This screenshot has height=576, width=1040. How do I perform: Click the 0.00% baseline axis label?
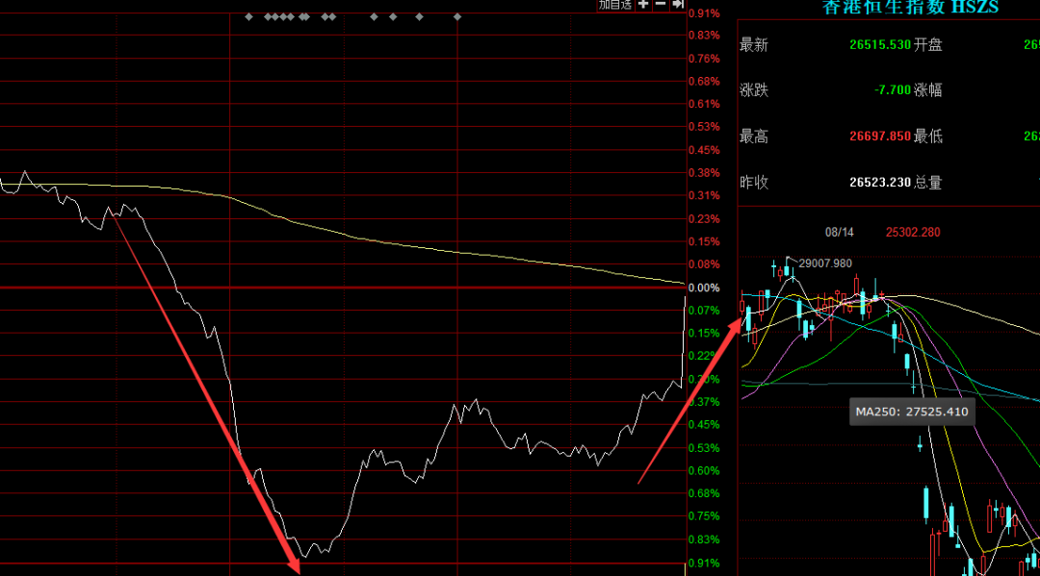[704, 288]
